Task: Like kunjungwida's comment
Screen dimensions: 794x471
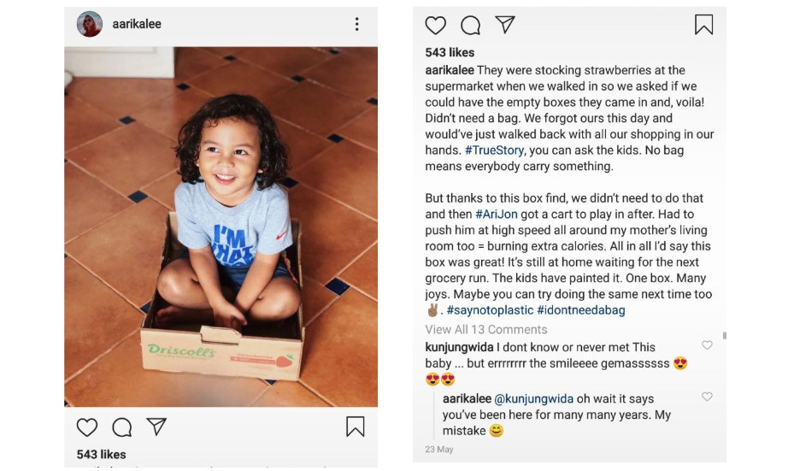Action: (x=707, y=345)
